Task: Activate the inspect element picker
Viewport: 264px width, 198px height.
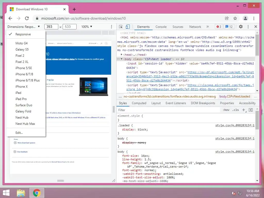Action: point(121,27)
